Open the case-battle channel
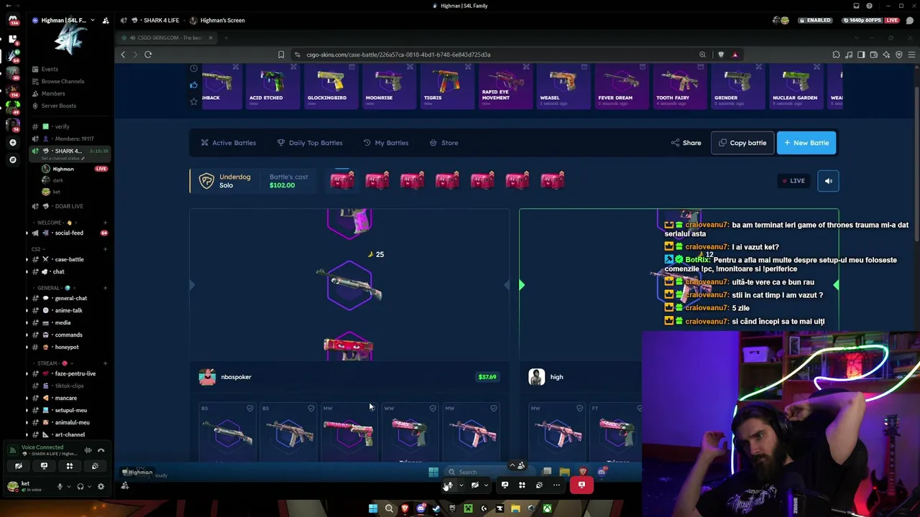920x517 pixels. 69,259
